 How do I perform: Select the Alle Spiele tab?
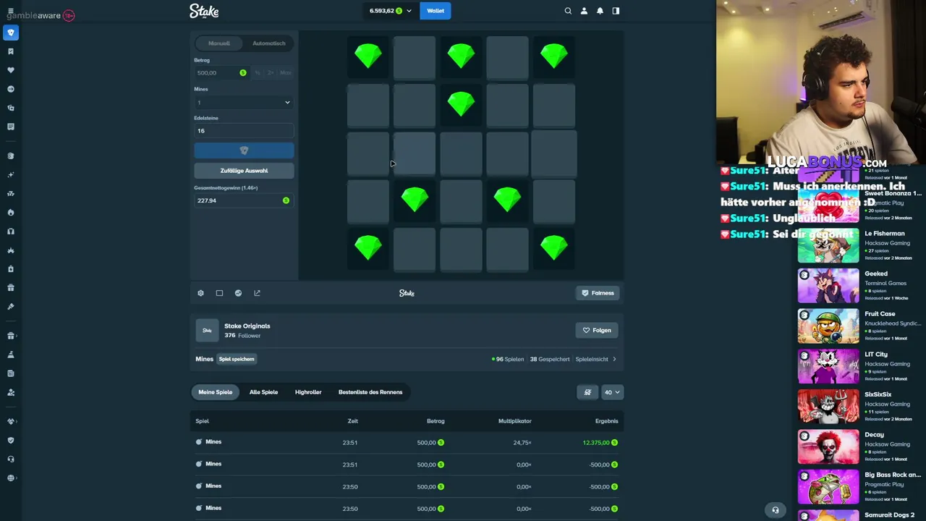pos(263,392)
